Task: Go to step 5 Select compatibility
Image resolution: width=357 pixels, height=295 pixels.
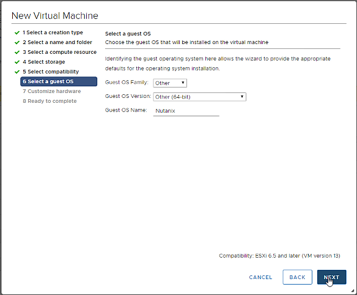Action: pos(51,72)
